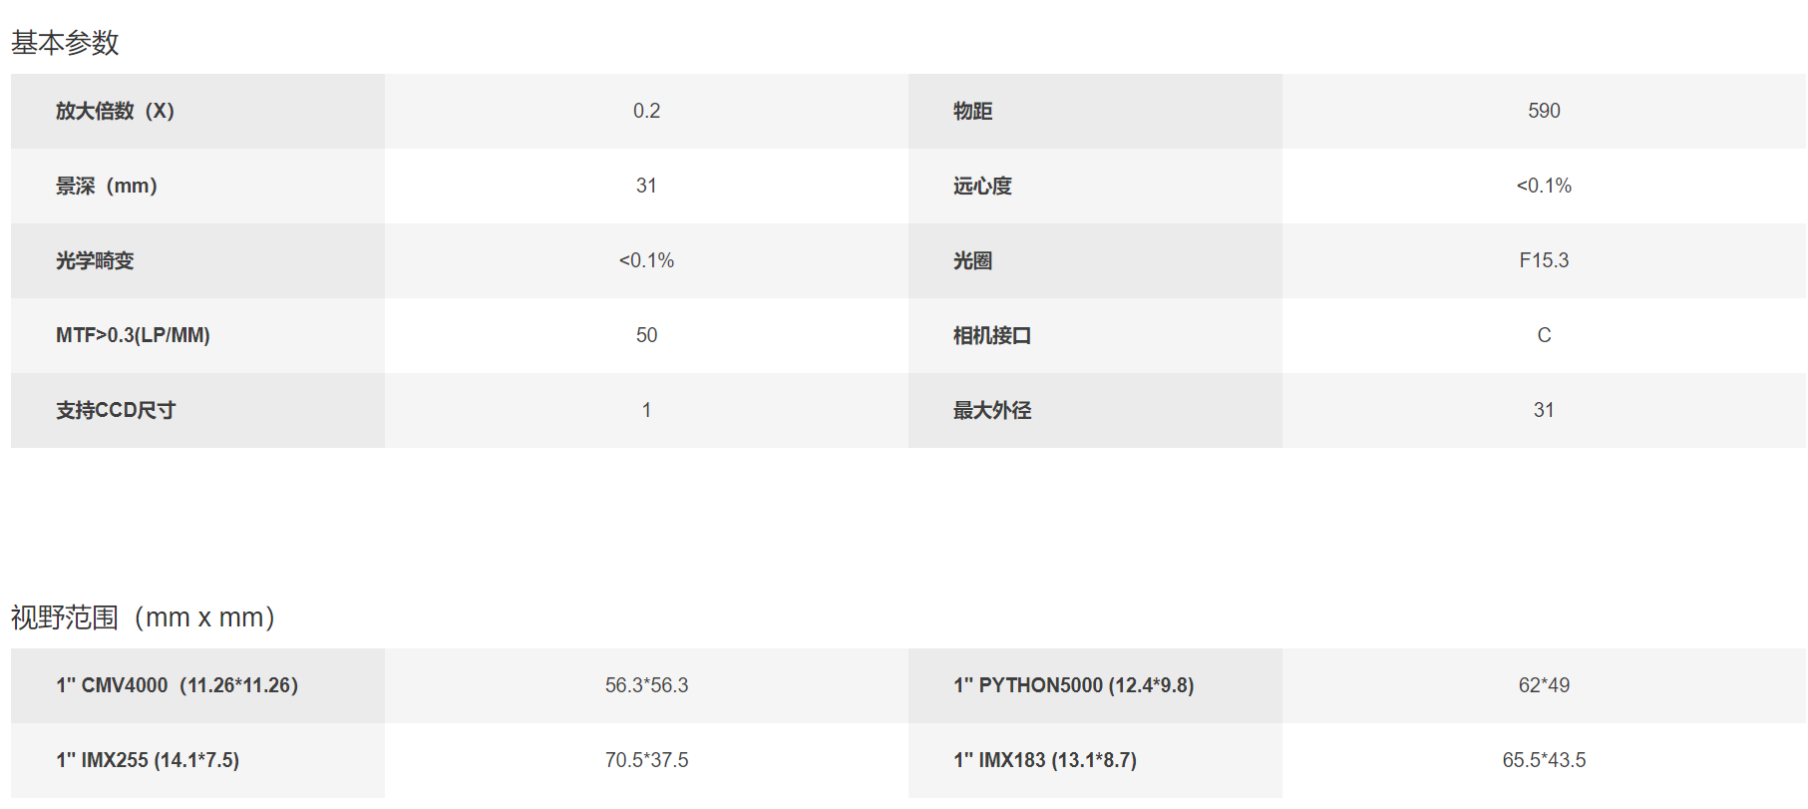
Task: Select the camera mount value C
Action: 1544,335
